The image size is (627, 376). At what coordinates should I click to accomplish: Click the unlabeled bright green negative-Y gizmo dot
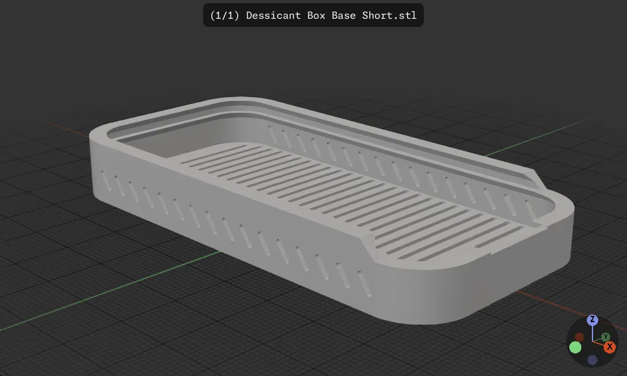tap(575, 347)
